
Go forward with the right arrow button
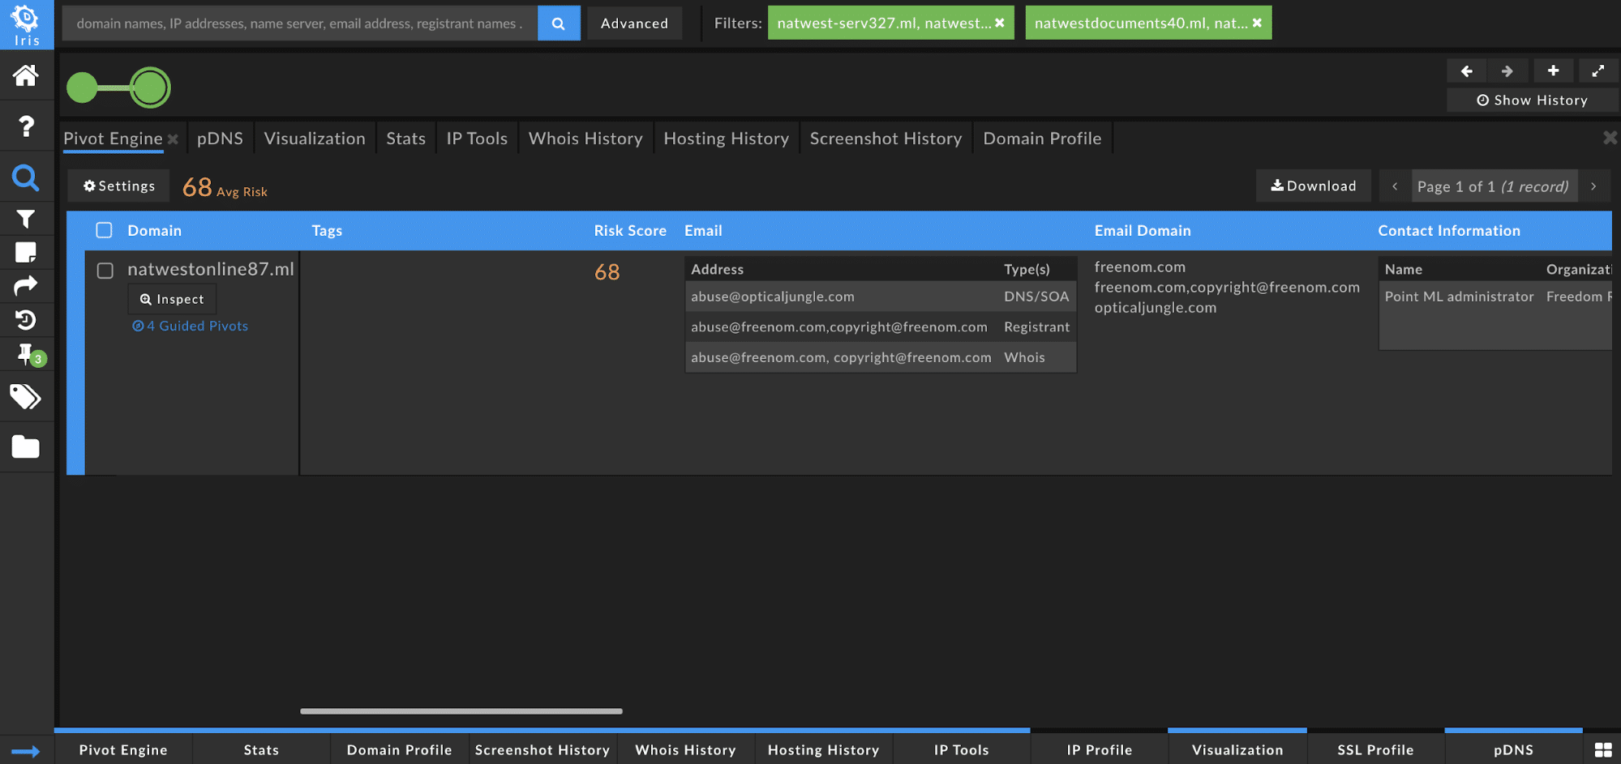coord(1507,71)
